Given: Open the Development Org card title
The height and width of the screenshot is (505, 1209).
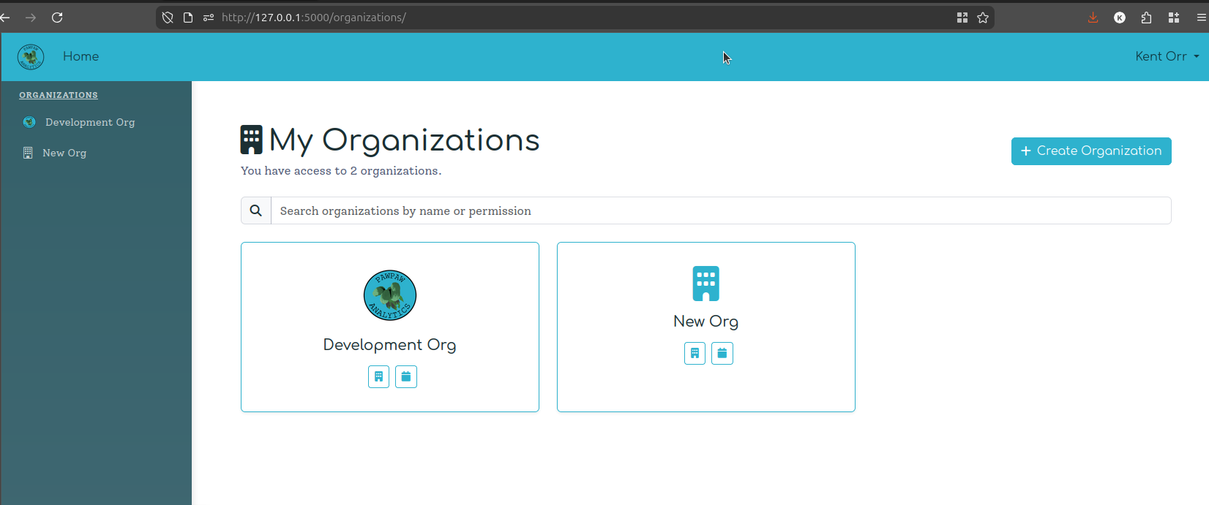Looking at the screenshot, I should point(390,345).
